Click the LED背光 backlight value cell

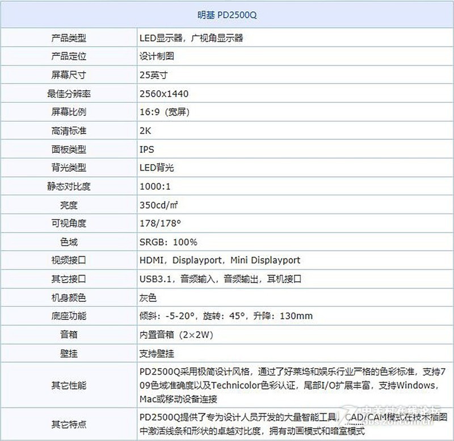click(156, 168)
